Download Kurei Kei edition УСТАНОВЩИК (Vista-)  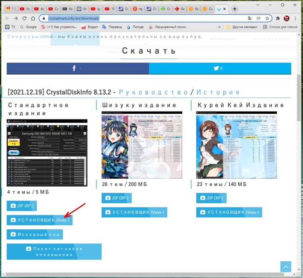pyautogui.click(x=229, y=212)
